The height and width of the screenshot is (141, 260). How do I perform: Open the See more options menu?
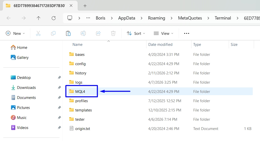coord(186,33)
